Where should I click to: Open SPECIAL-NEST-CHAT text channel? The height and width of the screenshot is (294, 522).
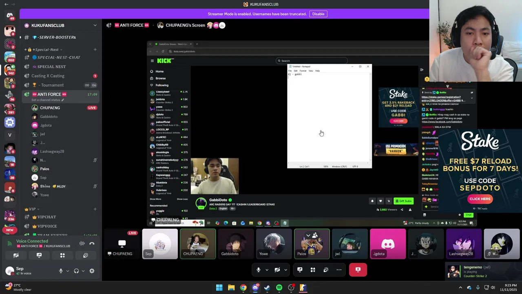click(x=61, y=57)
